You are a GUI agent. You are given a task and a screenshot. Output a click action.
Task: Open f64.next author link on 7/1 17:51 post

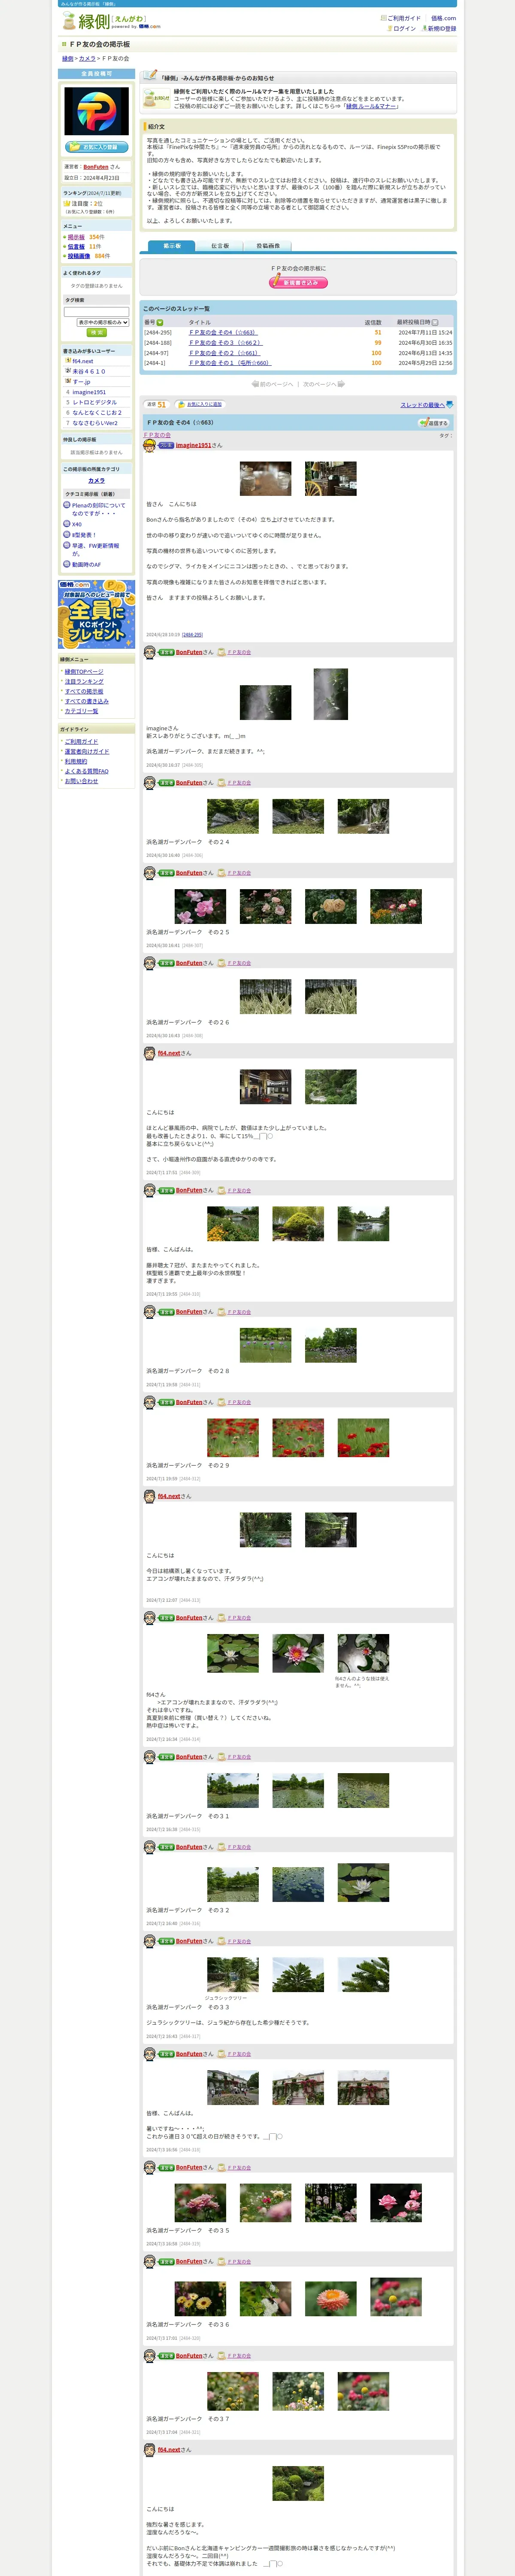[169, 1053]
